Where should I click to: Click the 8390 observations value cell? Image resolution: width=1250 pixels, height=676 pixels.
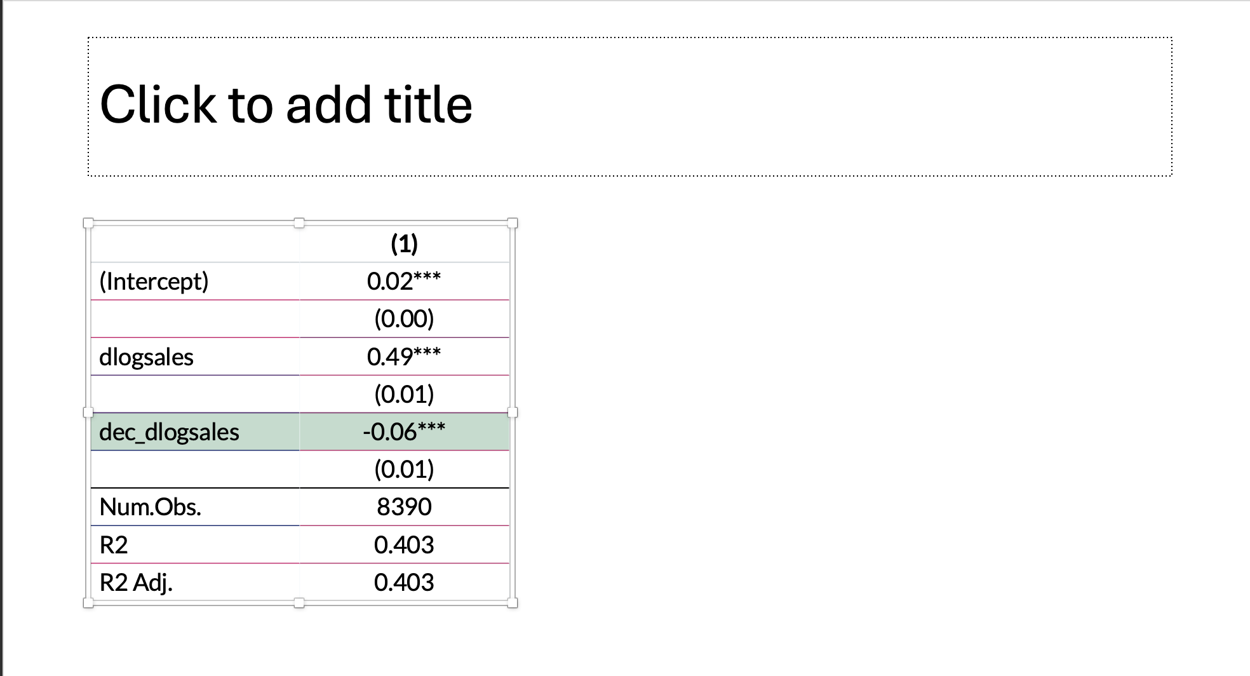[404, 507]
